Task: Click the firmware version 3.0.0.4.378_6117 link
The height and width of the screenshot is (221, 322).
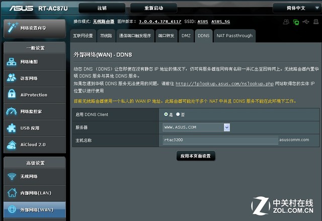Action: pyautogui.click(x=160, y=22)
